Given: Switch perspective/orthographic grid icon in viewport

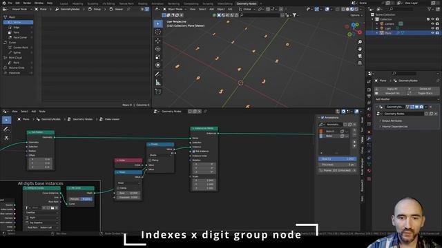Looking at the screenshot, I should coord(360,63).
